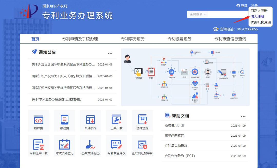This screenshot has height=168, width=277.
Task: Click the user avatar icon beside 登录
Action: pyautogui.click(x=238, y=6)
